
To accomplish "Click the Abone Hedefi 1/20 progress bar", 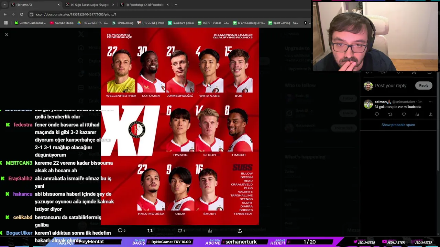I will (309, 242).
